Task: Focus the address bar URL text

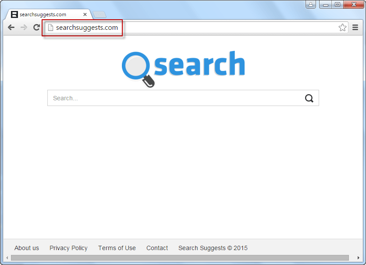Action: 87,28
